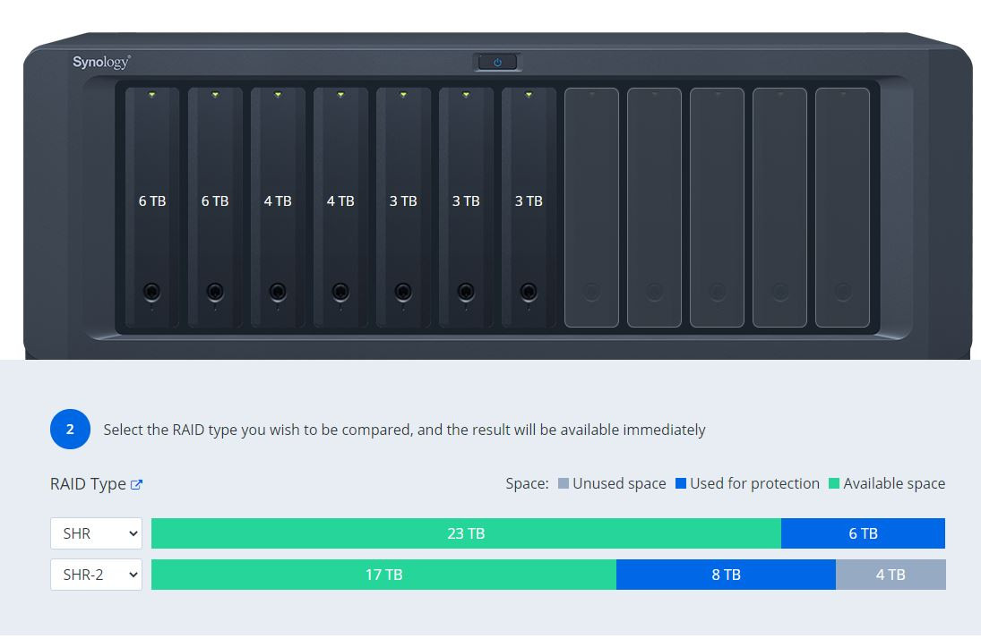Click the step 2 numbered badge
The width and height of the screenshot is (981, 639).
[x=70, y=430]
